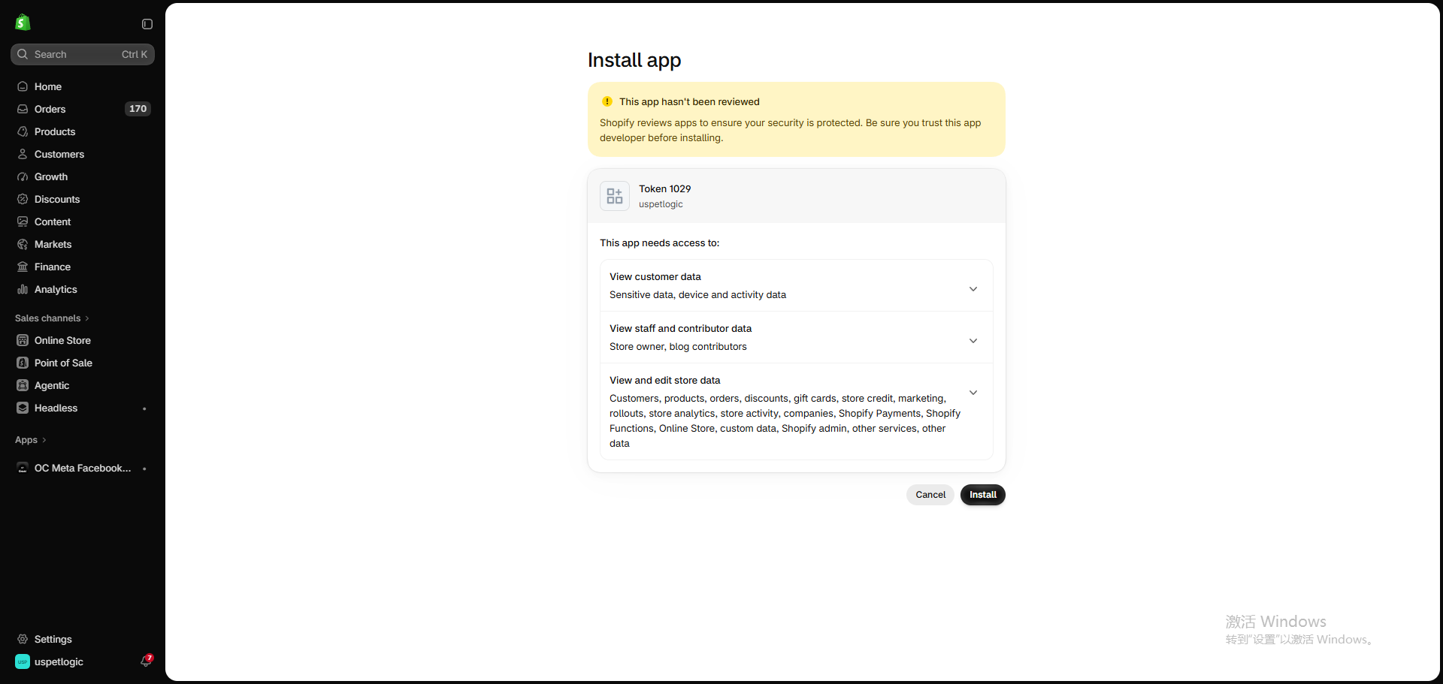Click the Markets globe icon
This screenshot has width=1443, height=684.
point(23,244)
